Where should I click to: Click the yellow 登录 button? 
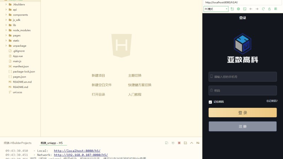click(x=243, y=113)
